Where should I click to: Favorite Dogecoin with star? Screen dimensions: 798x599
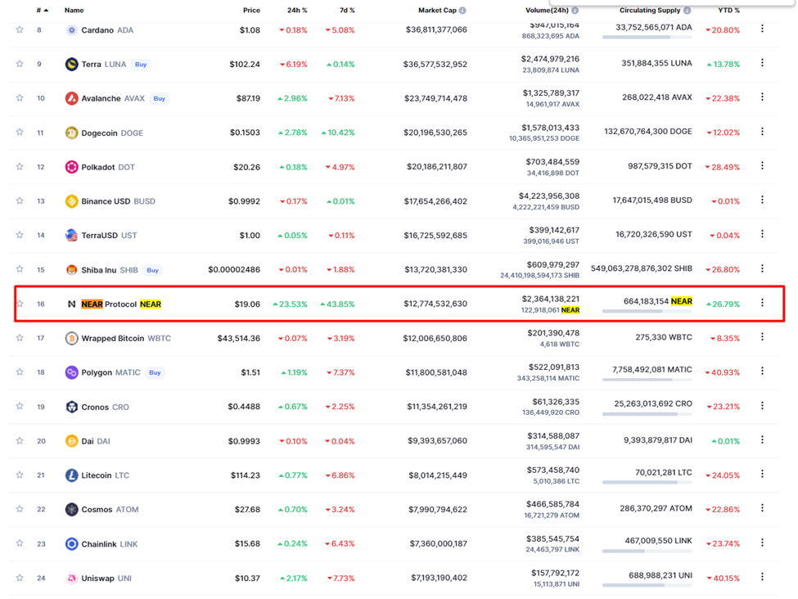tap(20, 132)
